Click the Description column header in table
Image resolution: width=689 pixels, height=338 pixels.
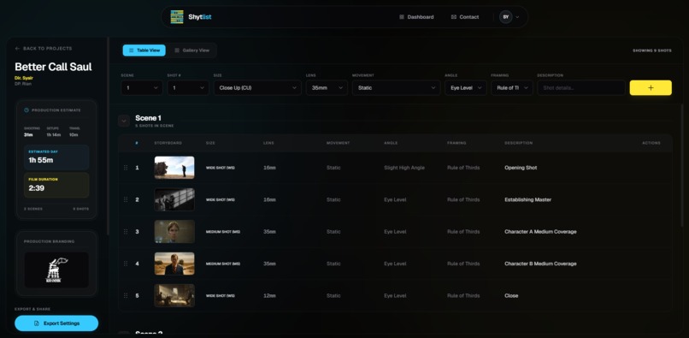(x=519, y=143)
